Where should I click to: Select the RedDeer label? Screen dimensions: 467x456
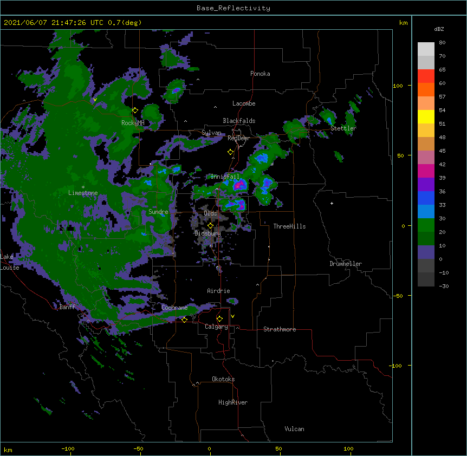(238, 138)
